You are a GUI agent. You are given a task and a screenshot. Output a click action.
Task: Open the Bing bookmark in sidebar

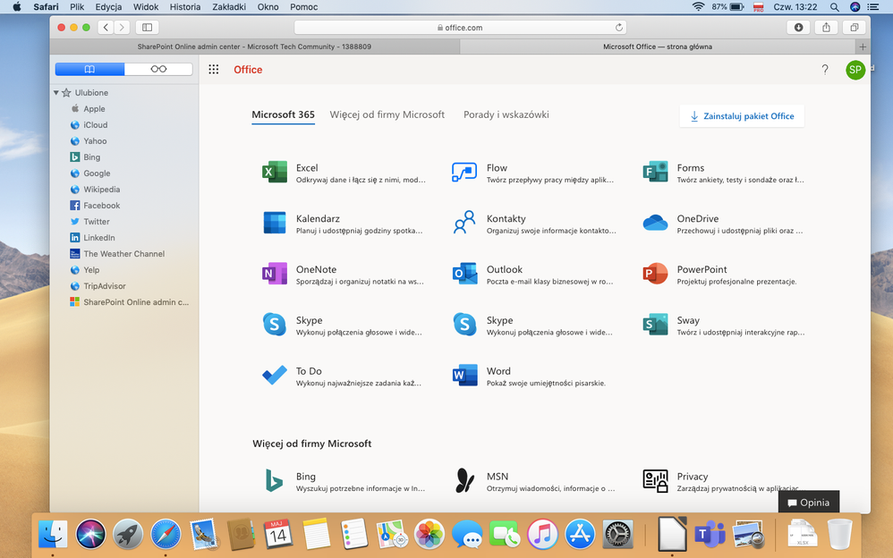click(91, 157)
